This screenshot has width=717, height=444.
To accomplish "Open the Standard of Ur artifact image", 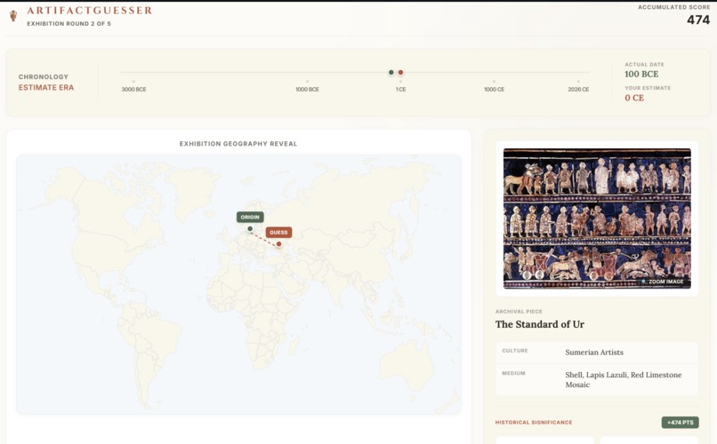I will 597,218.
